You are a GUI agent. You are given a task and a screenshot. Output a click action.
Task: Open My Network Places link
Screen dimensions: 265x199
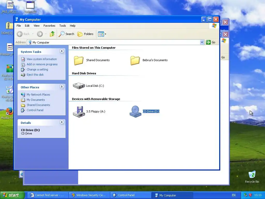(38, 95)
